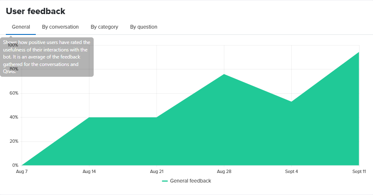Click the 0% y-axis label
373x195 pixels.
15,166
